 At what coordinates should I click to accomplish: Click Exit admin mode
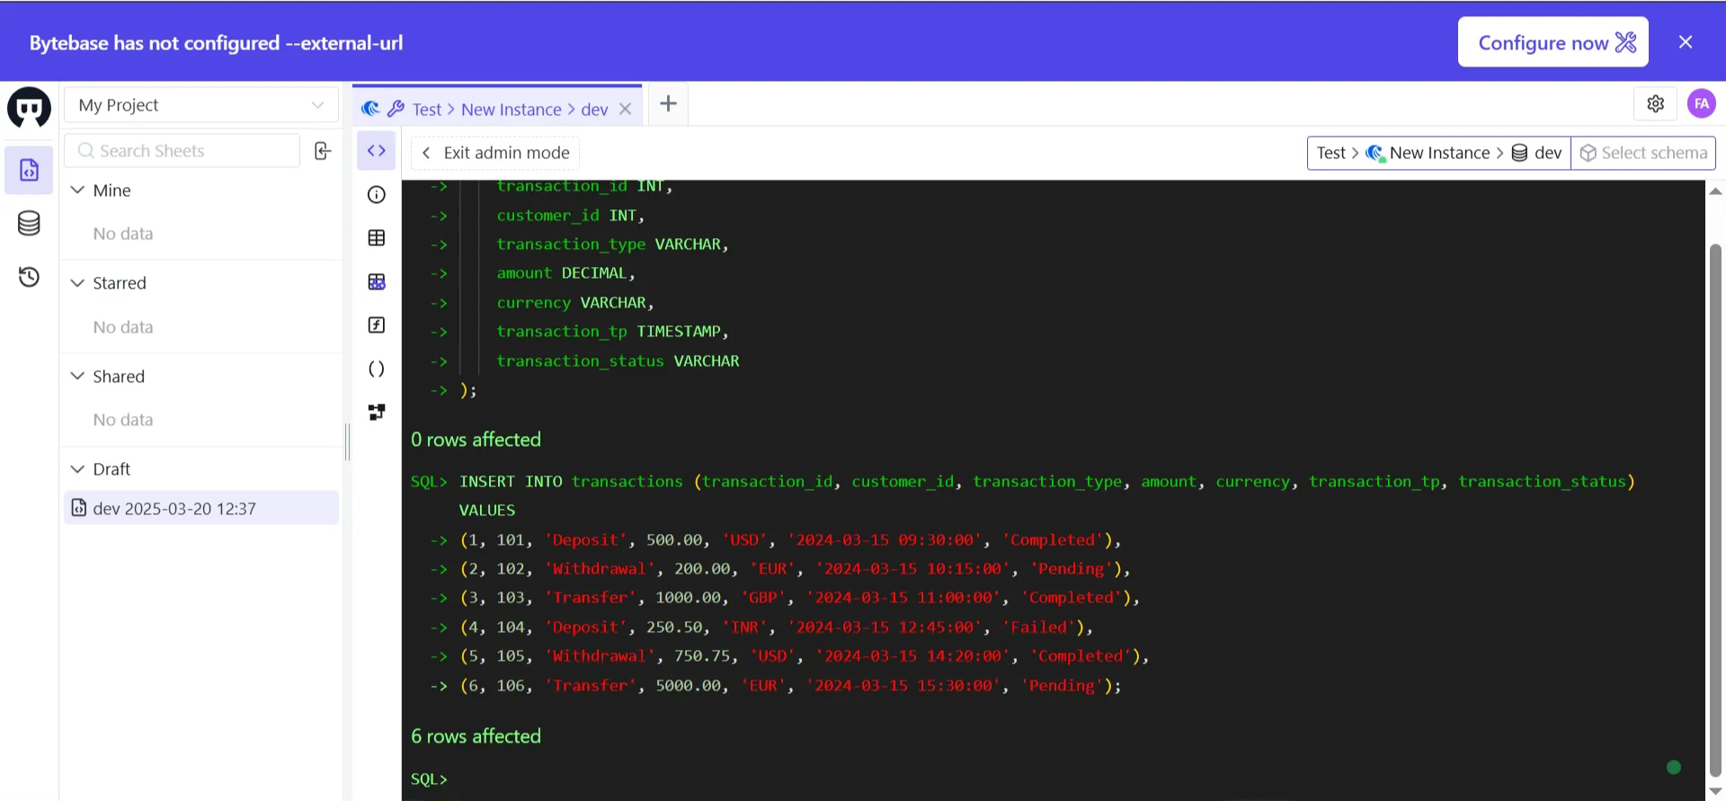(495, 153)
